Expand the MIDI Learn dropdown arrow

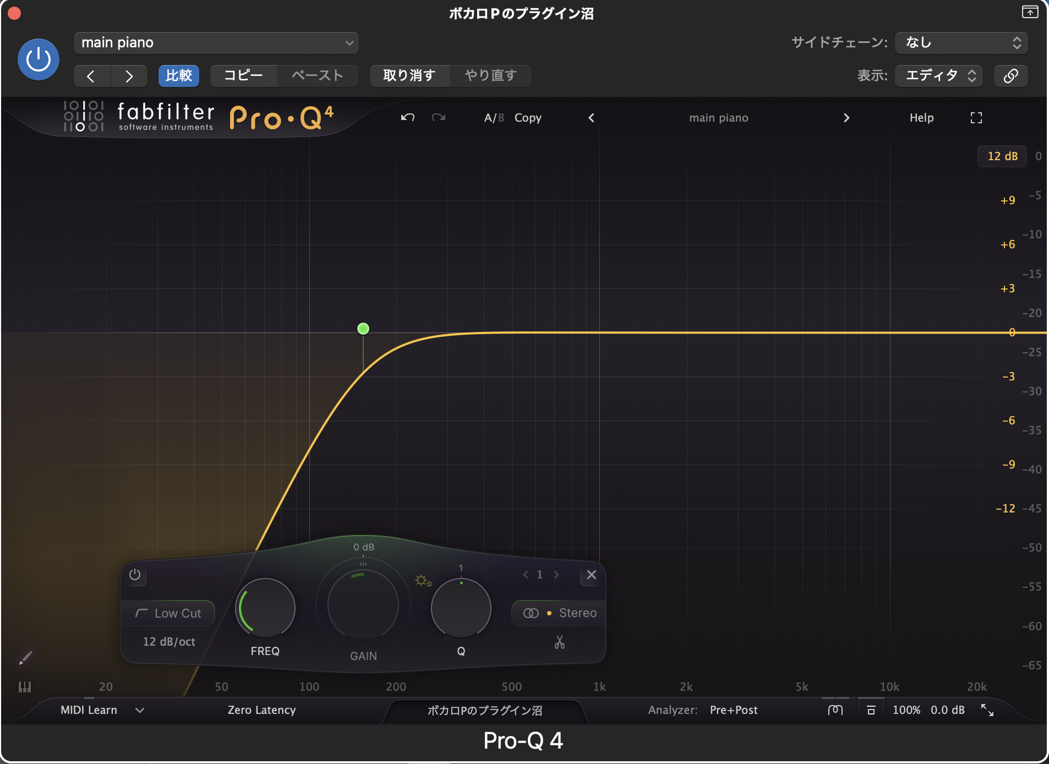(140, 710)
